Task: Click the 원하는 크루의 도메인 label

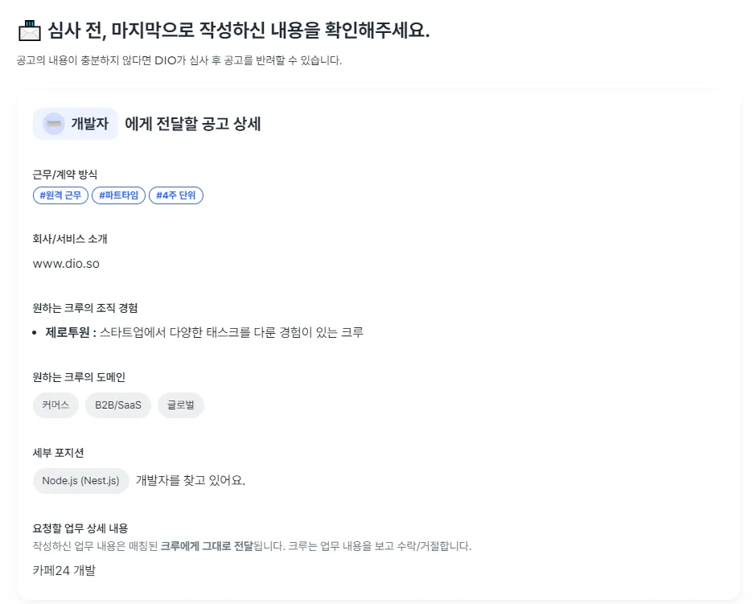Action: click(79, 377)
